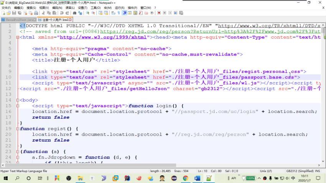Click the Stop recording macro icon

coord(165,13)
